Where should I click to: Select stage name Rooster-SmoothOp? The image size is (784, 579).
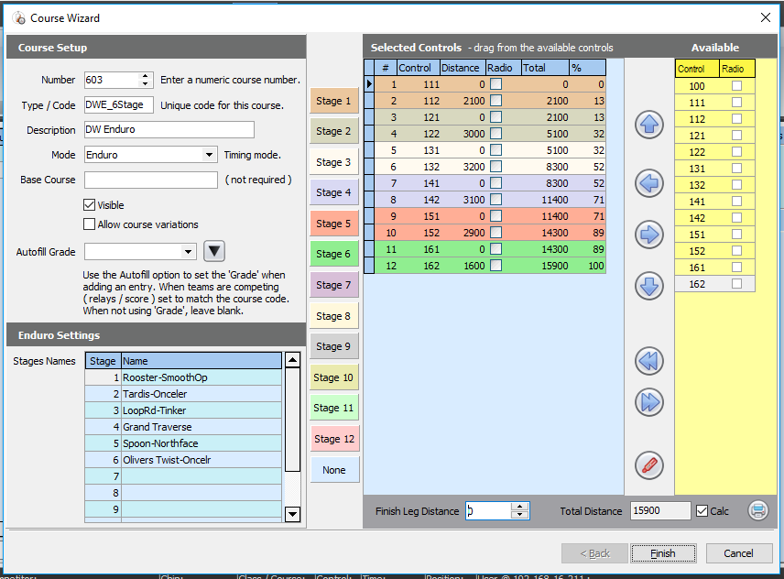(201, 377)
